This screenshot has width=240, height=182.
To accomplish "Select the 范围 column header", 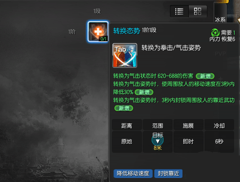I will (x=158, y=126).
